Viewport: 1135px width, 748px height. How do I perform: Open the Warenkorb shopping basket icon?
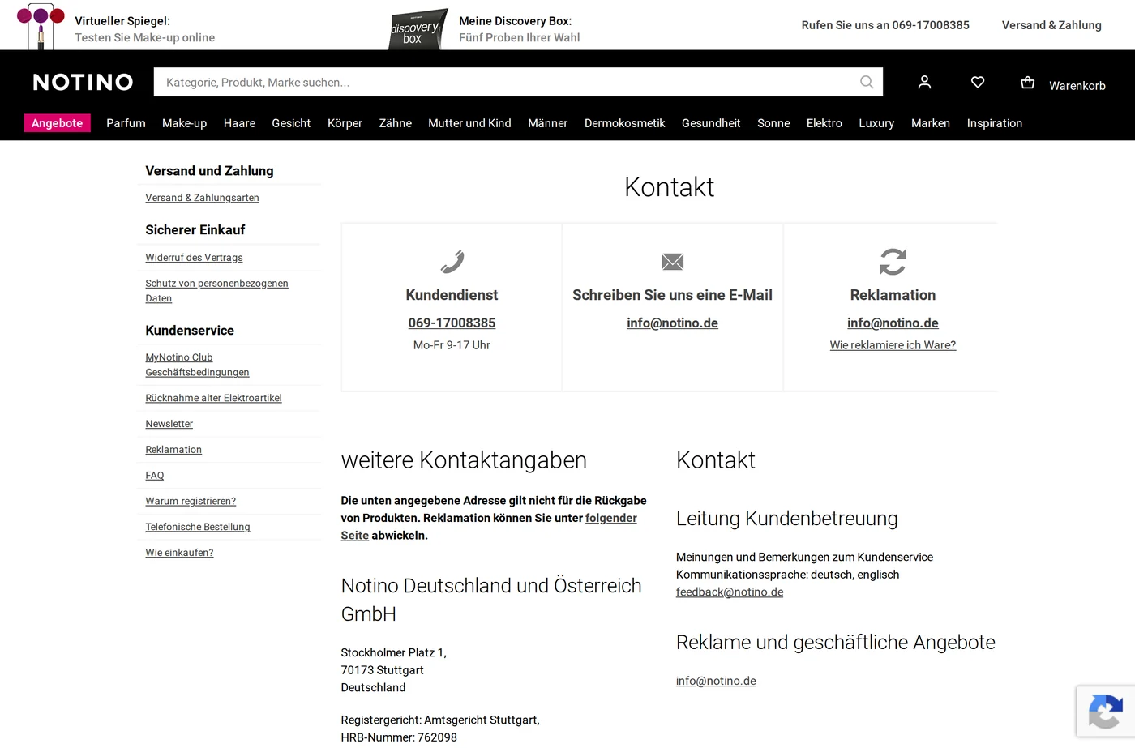[1027, 82]
